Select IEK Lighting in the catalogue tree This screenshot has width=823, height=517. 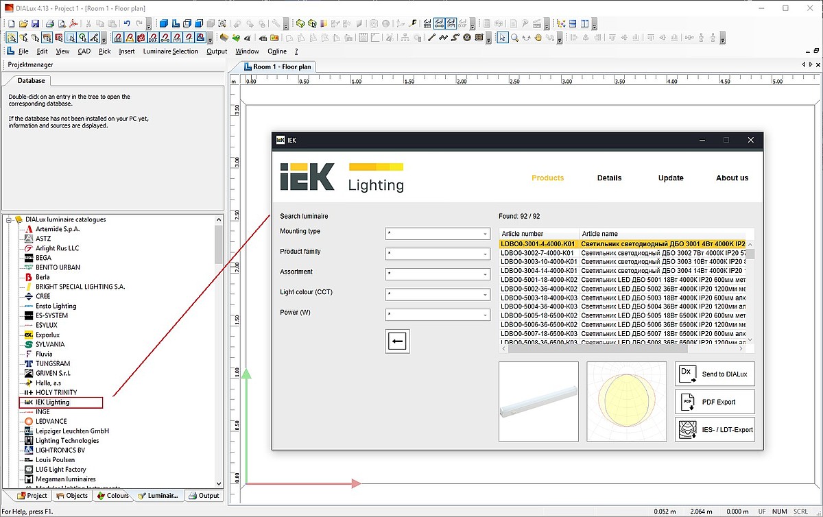(x=53, y=402)
